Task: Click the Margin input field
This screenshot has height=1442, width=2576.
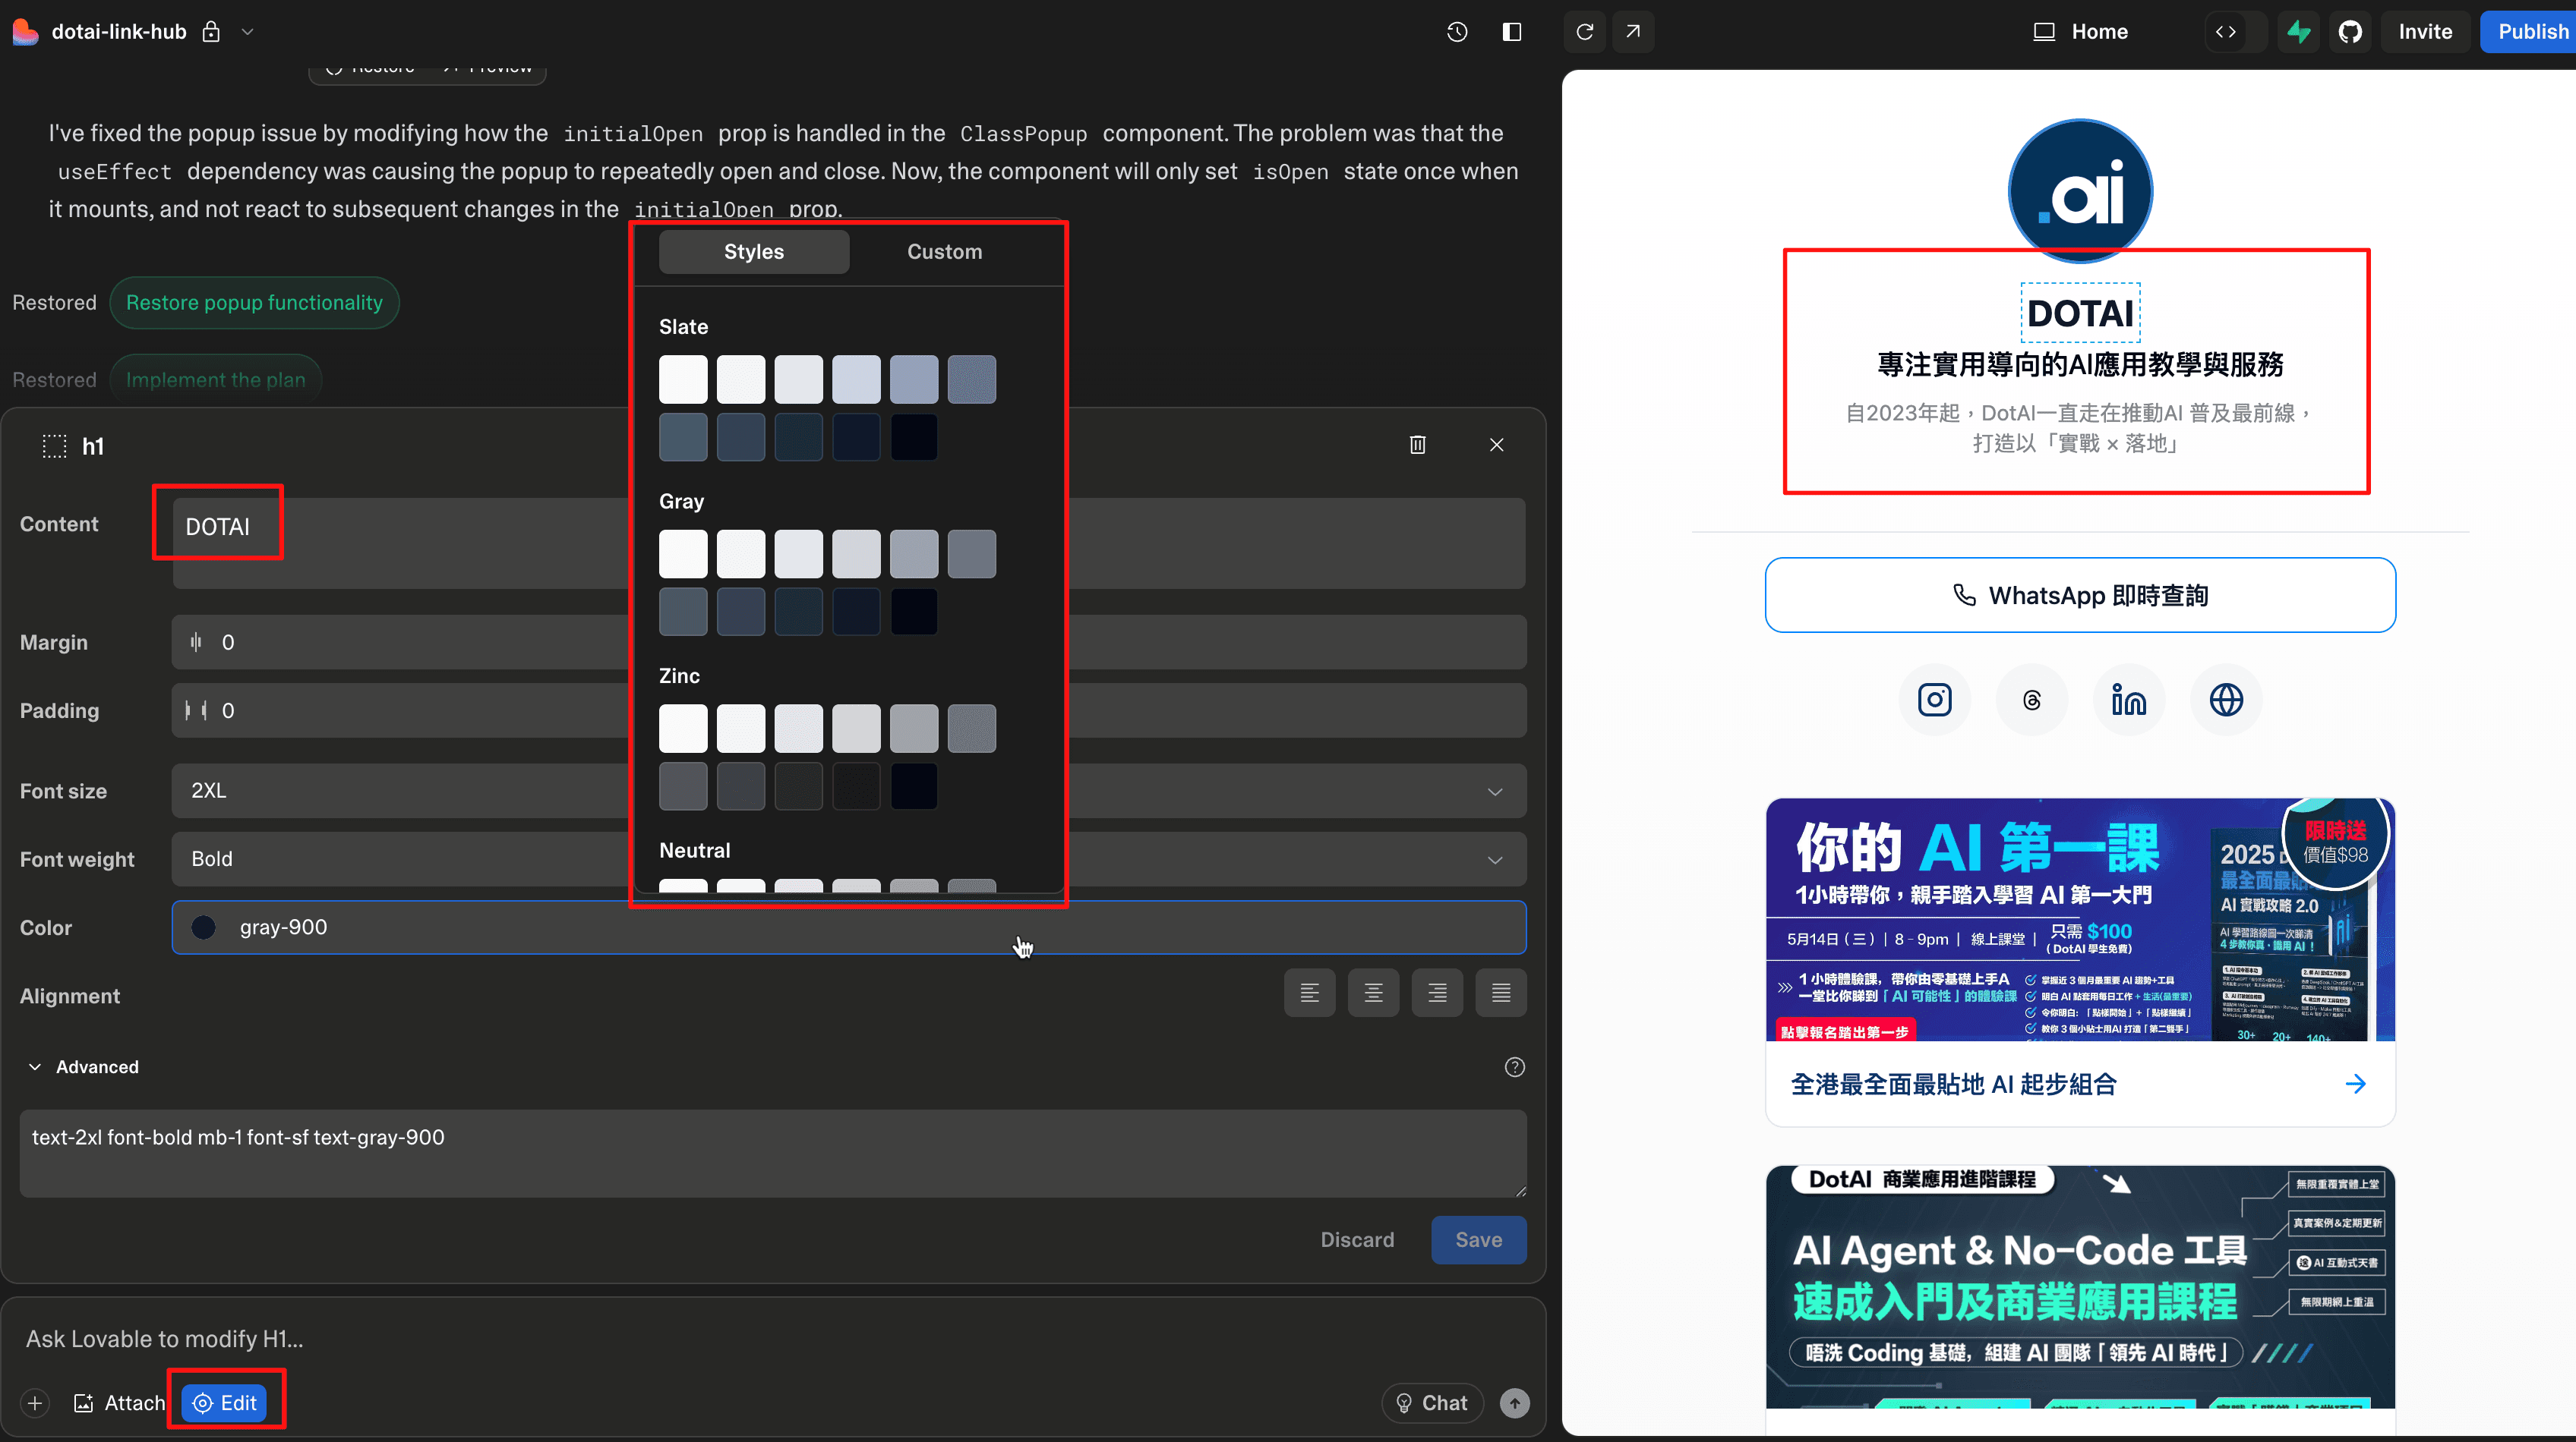Action: click(849, 643)
